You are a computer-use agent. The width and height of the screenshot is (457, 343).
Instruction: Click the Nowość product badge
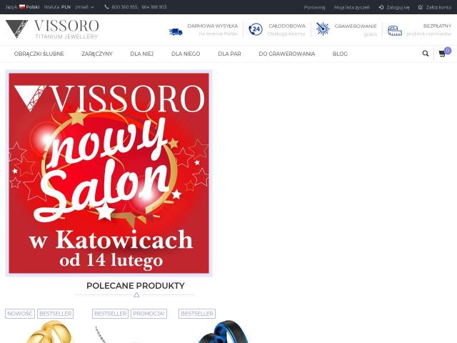click(x=20, y=314)
